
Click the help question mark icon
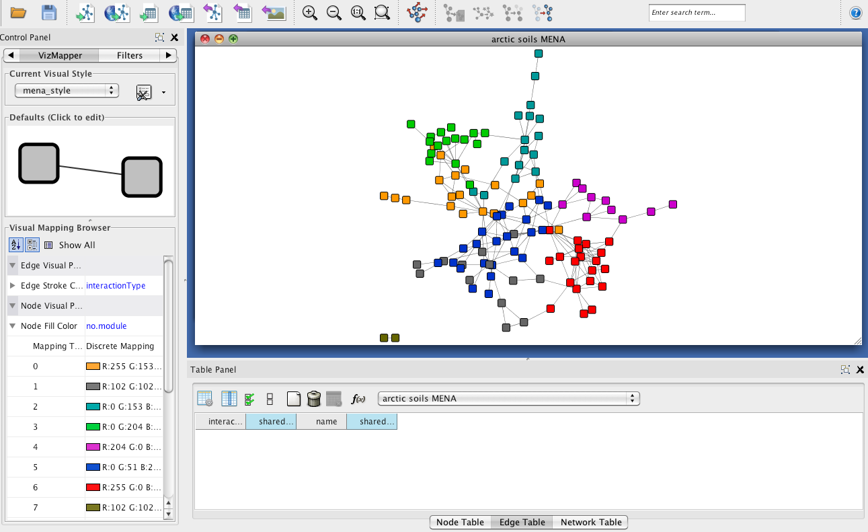pos(855,13)
